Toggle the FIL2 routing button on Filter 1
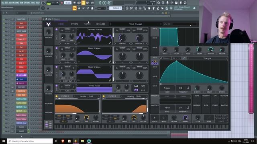Viewport: 257px width, 144px height. [x=64, y=122]
